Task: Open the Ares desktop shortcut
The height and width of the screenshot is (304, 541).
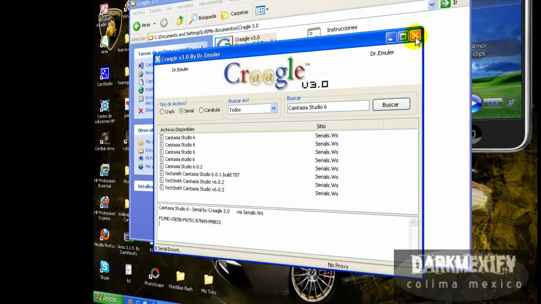Action: pos(104,44)
